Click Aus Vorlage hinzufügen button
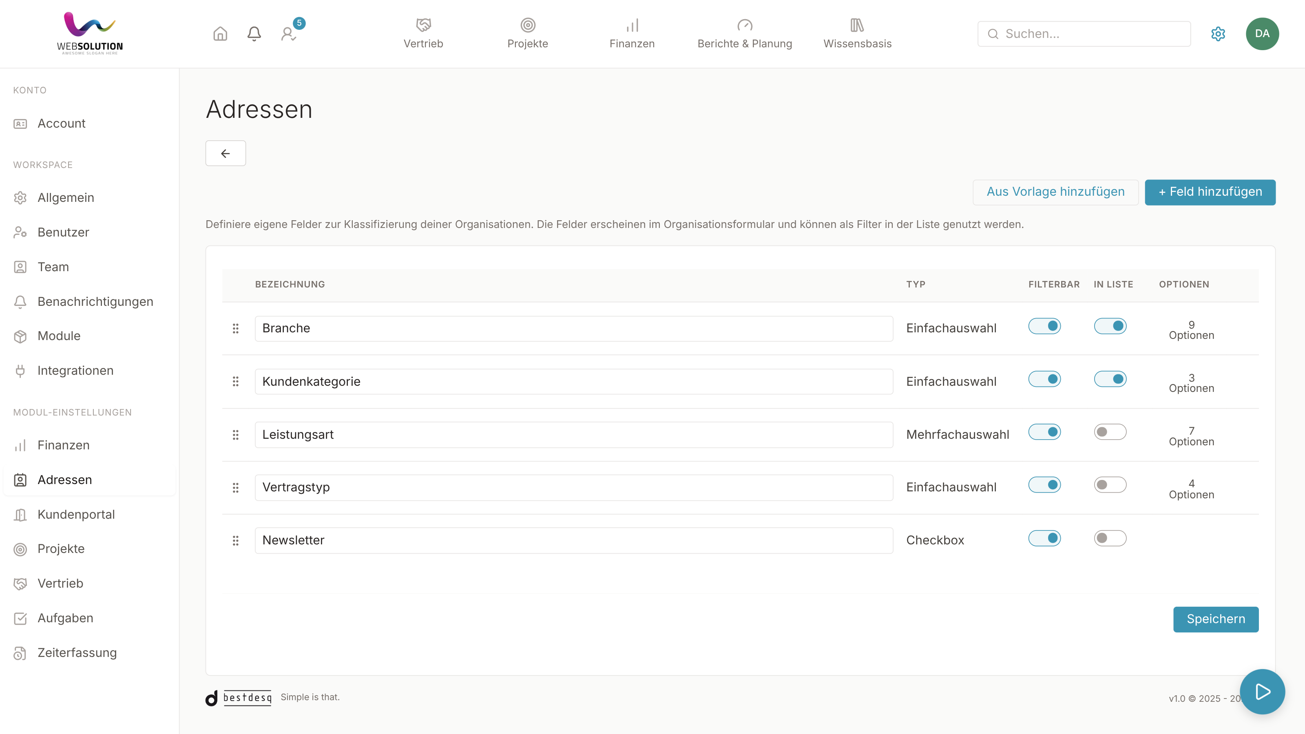This screenshot has height=734, width=1305. [x=1055, y=192]
